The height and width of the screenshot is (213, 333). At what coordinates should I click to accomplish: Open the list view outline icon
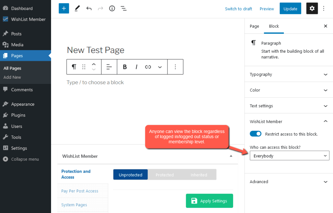tap(124, 8)
